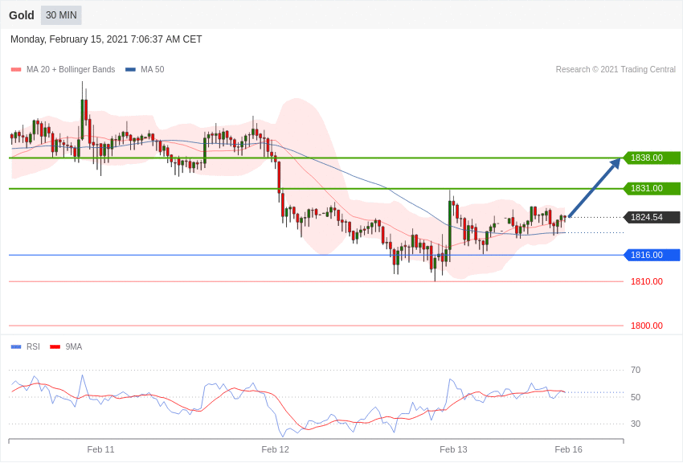The image size is (683, 463).
Task: Click the Feb 11 date axis label
Action: pos(100,449)
